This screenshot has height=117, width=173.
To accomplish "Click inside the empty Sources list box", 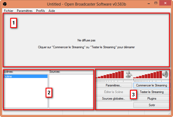I will [x=71, y=91].
